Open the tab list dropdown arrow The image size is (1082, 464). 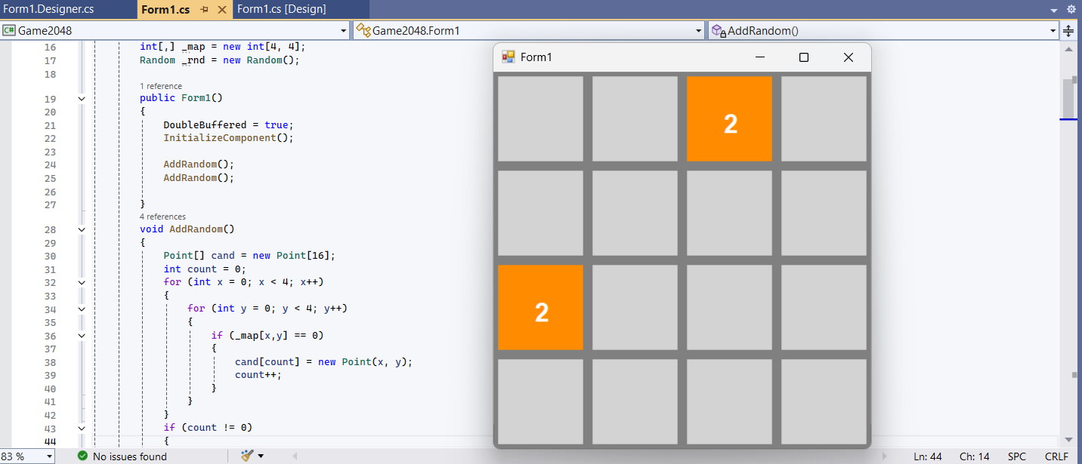[x=1054, y=10]
